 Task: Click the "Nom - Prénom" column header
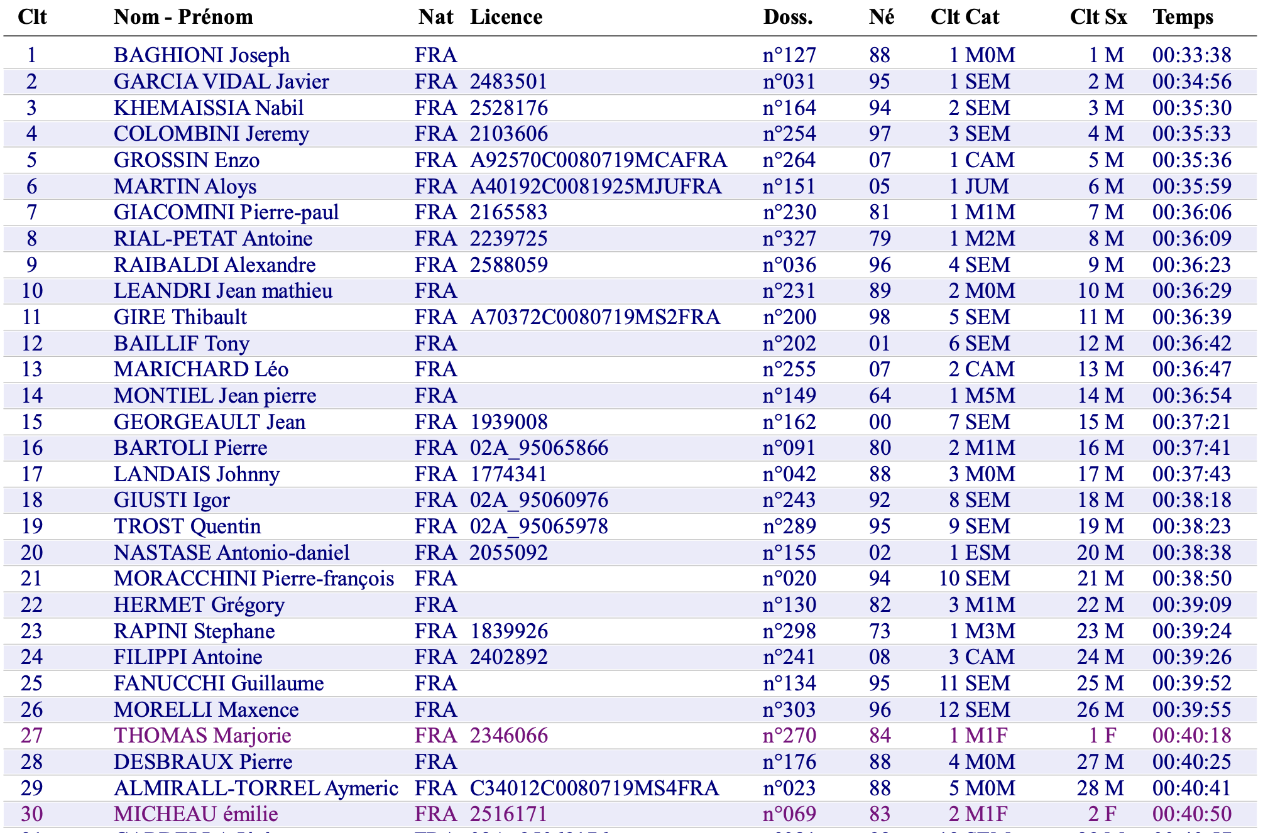tap(183, 17)
